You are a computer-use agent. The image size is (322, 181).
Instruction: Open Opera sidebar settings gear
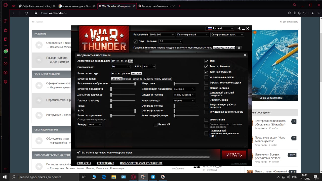(x=6, y=82)
